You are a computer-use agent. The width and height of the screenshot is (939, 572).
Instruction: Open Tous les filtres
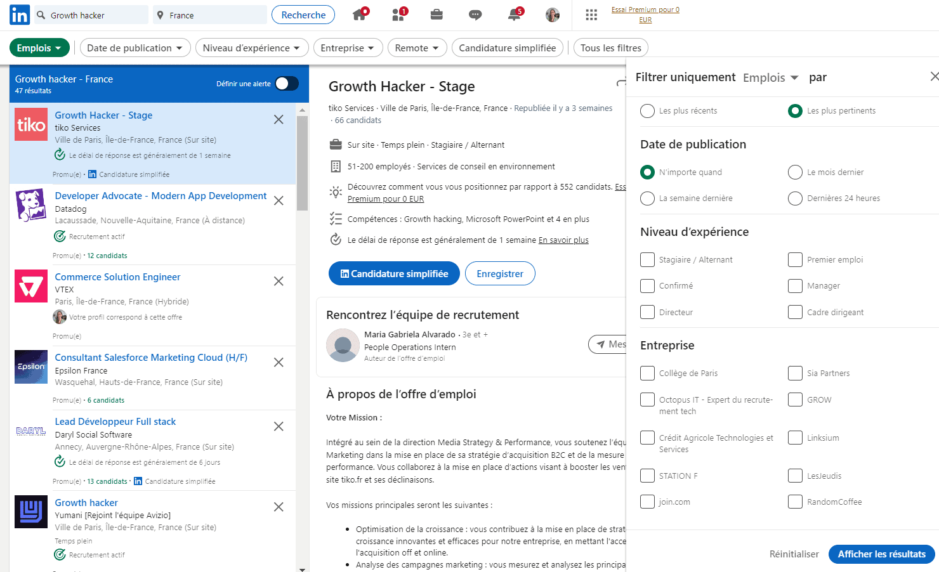pyautogui.click(x=611, y=48)
